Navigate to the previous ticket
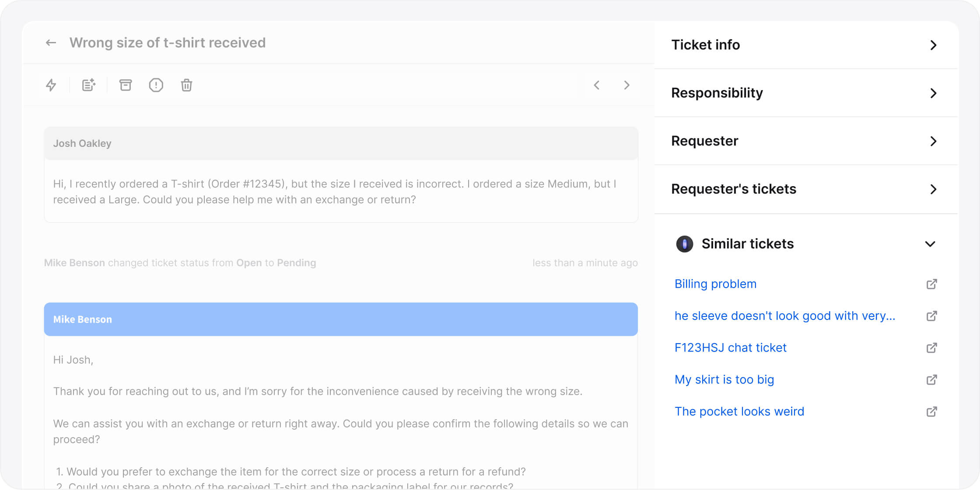The height and width of the screenshot is (490, 980). point(597,85)
